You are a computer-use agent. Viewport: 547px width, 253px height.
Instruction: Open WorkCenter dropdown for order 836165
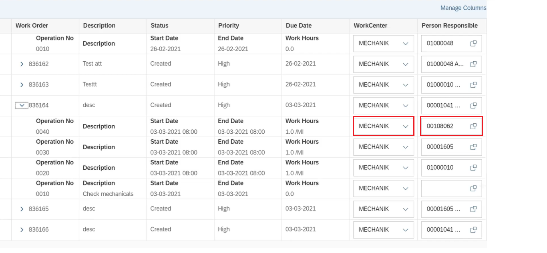tap(405, 209)
